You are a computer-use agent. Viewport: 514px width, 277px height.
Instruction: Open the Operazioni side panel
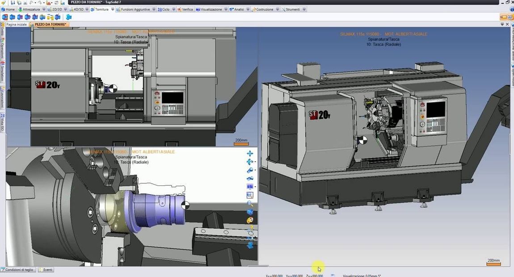[2, 49]
